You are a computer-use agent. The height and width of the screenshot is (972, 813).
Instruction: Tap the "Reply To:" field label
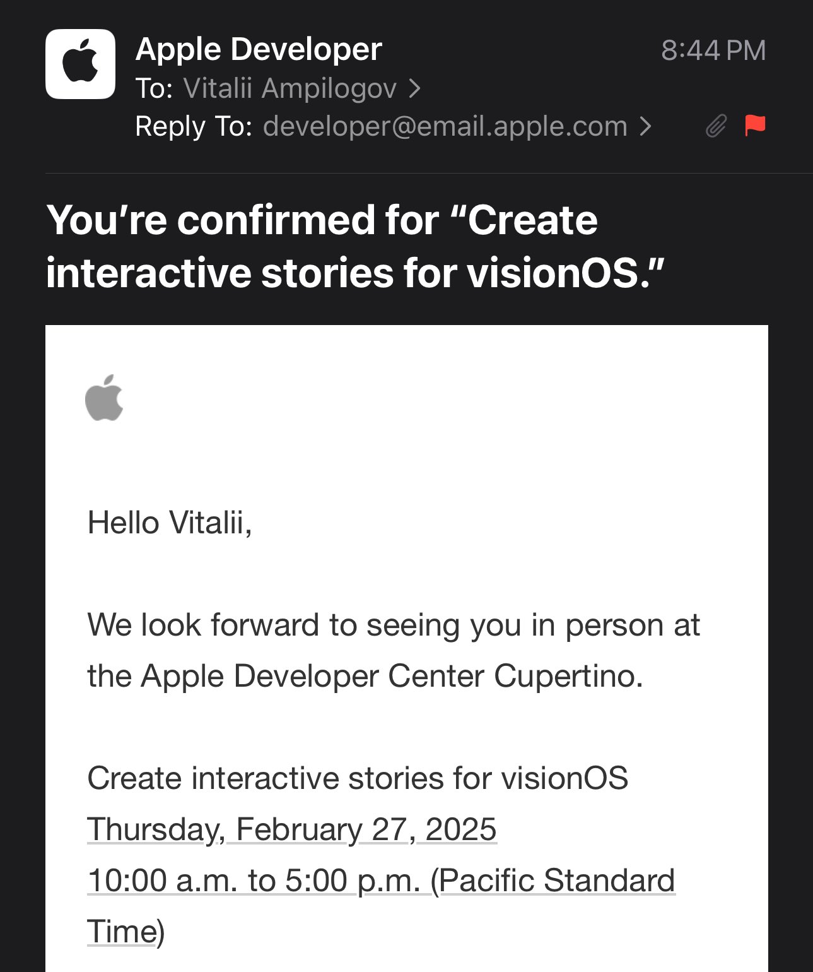(x=194, y=126)
